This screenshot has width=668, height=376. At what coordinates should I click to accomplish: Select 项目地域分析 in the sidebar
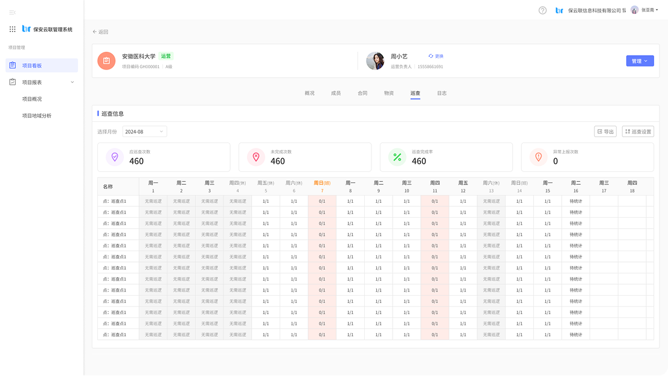[x=37, y=115]
